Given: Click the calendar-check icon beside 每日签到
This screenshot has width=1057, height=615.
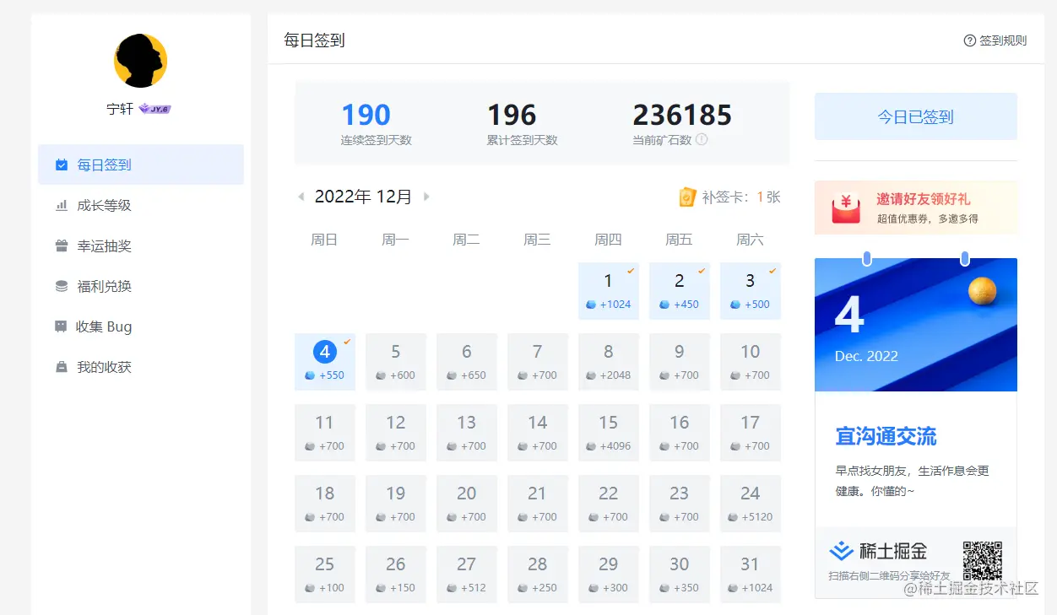Looking at the screenshot, I should coord(62,165).
